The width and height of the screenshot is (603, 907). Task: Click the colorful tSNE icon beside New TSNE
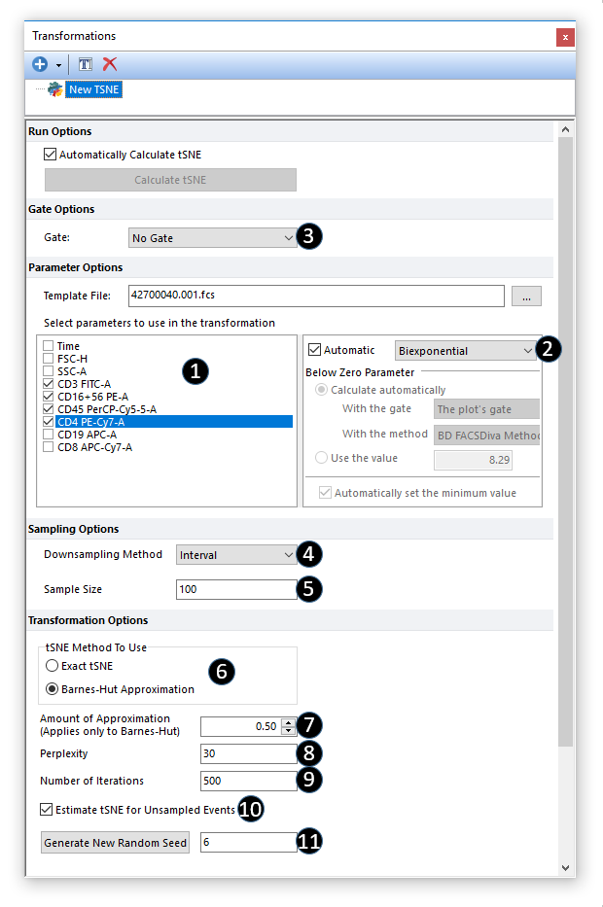[x=54, y=89]
